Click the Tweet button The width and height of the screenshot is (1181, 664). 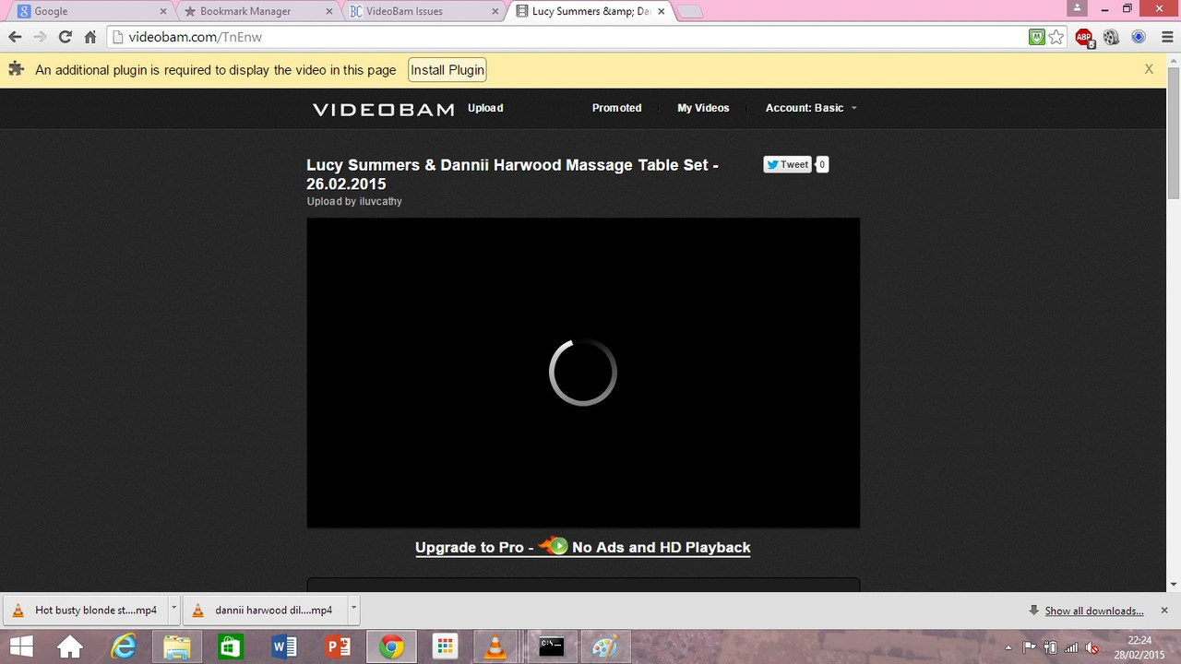tap(787, 164)
